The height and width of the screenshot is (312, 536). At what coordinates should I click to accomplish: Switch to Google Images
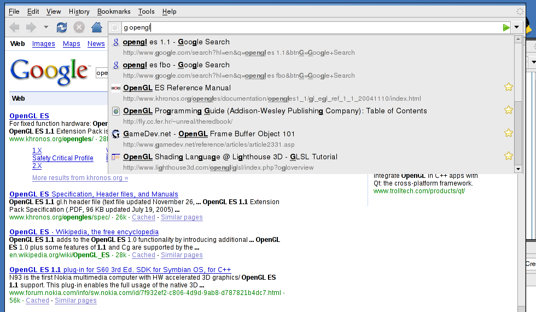[x=43, y=44]
